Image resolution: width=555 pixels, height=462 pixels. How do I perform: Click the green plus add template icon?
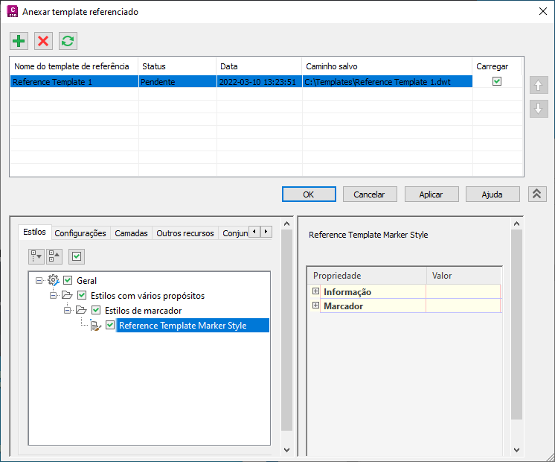point(19,41)
